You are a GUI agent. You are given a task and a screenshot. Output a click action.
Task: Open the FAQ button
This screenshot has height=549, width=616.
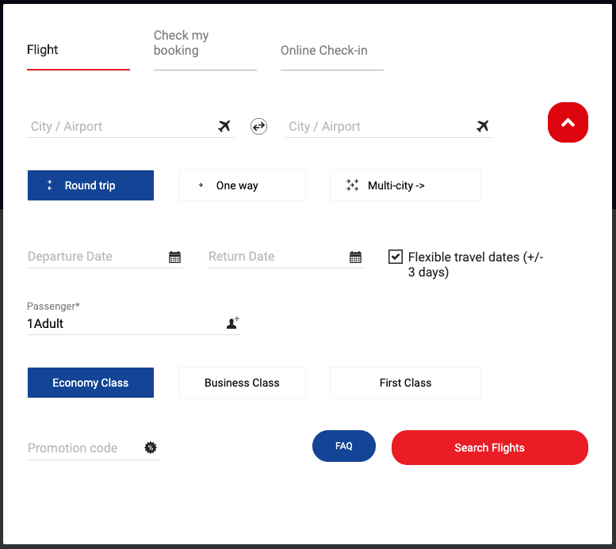coord(344,446)
